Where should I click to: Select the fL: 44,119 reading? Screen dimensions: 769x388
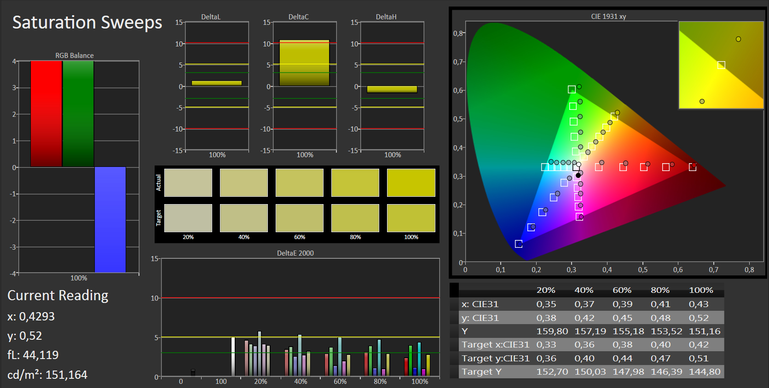point(33,355)
